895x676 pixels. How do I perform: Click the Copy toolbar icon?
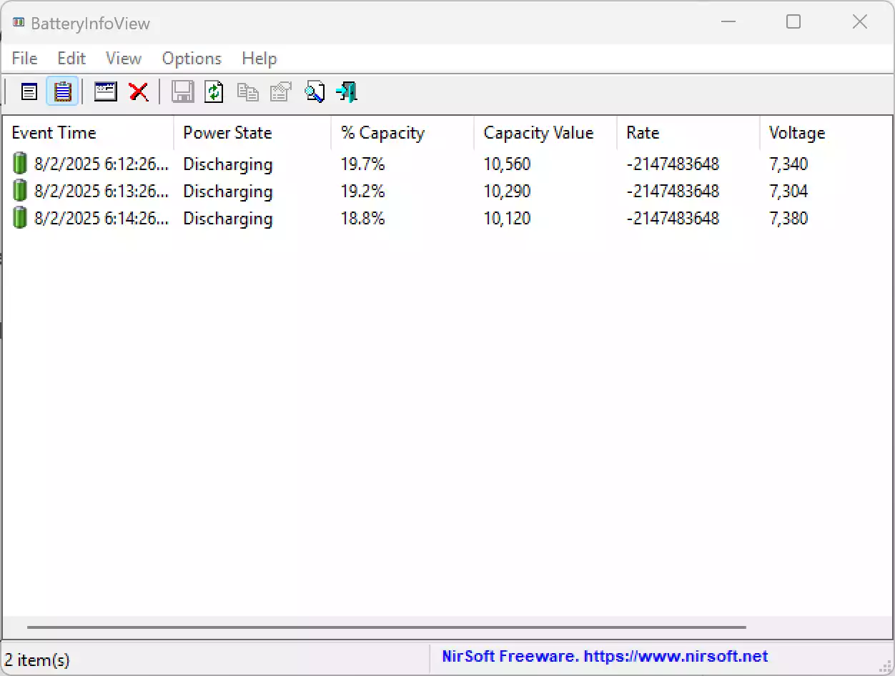coord(247,91)
